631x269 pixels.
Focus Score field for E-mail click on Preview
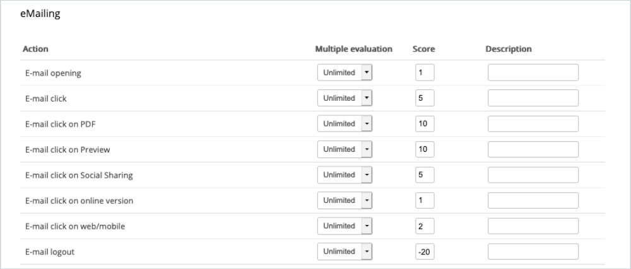pos(425,149)
